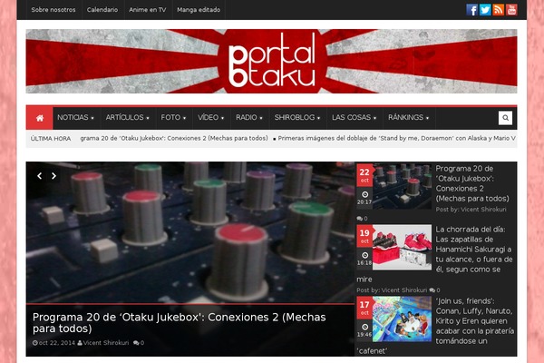Image resolution: width=544 pixels, height=363 pixels.
Task: Expand the FOTO menu
Action: click(x=173, y=118)
